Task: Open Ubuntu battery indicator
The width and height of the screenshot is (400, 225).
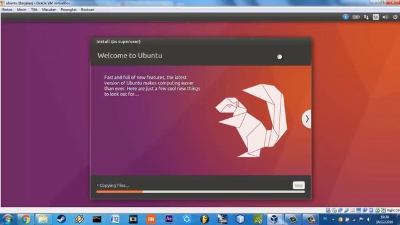Action: point(356,17)
